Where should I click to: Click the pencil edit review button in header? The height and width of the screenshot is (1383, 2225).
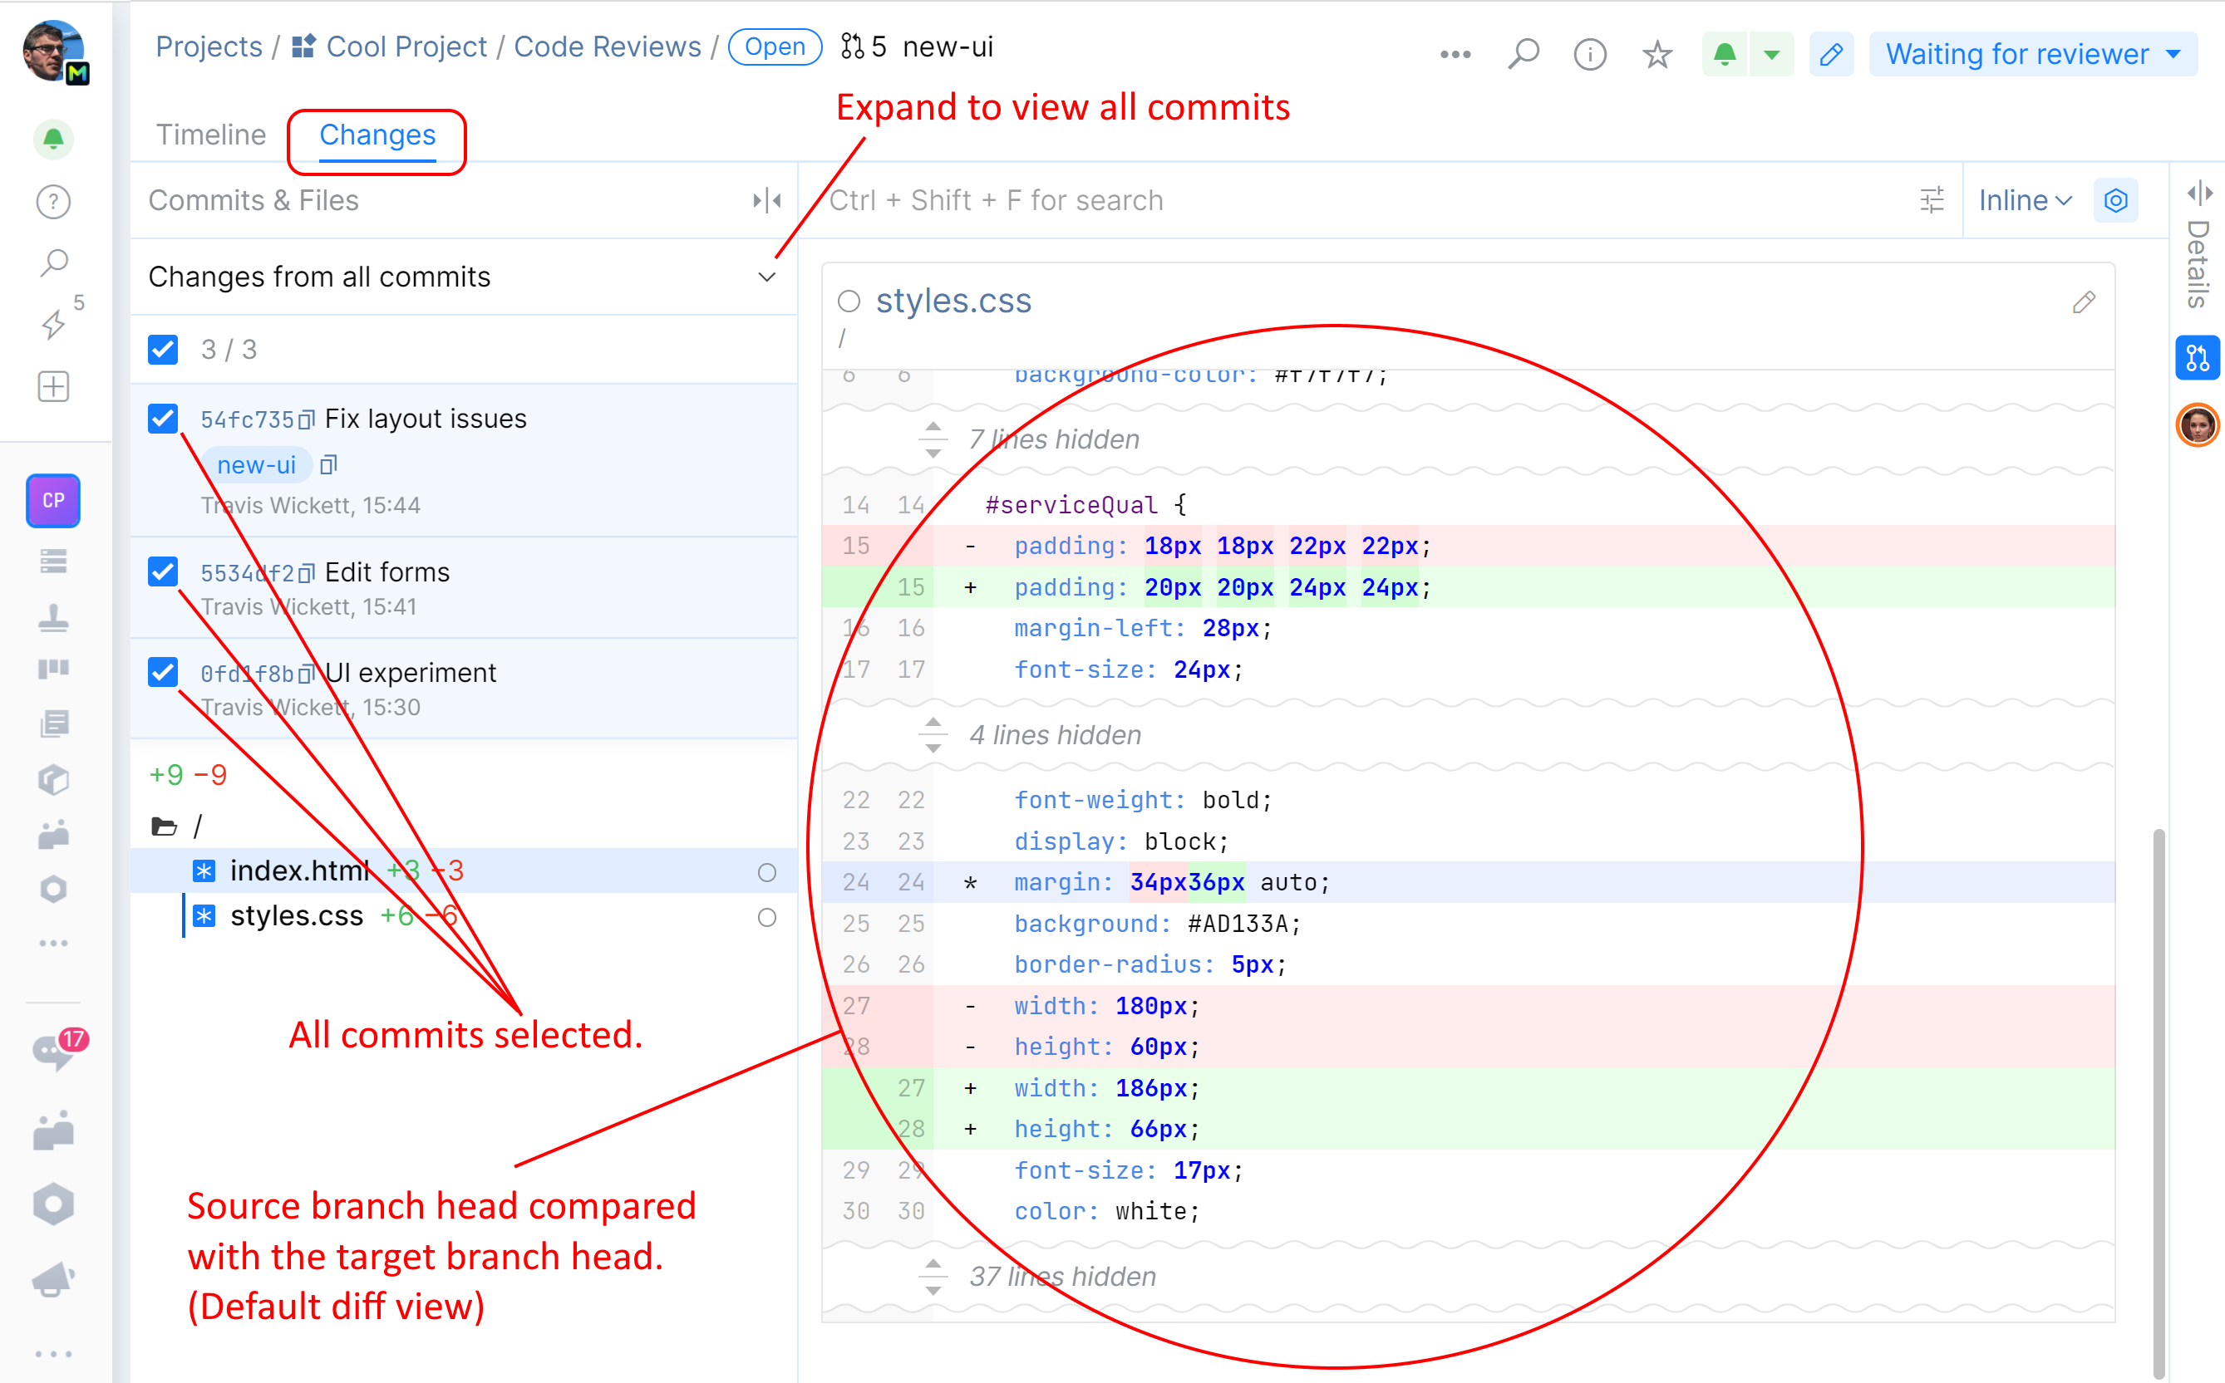point(1831,54)
